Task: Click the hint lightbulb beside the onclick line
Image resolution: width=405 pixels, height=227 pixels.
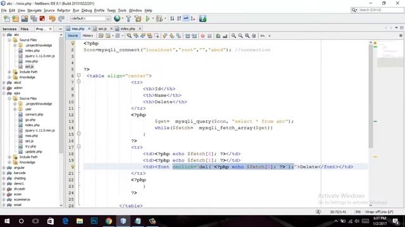Action: pos(73,166)
